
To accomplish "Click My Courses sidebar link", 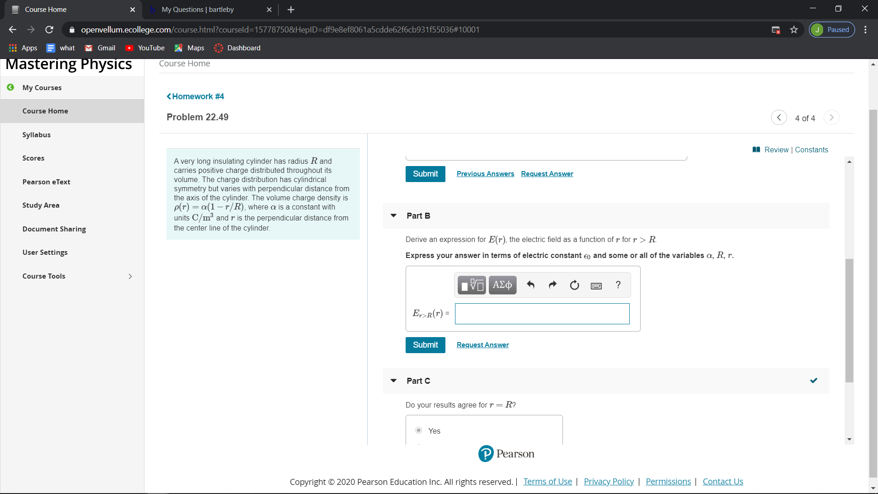I will point(42,87).
